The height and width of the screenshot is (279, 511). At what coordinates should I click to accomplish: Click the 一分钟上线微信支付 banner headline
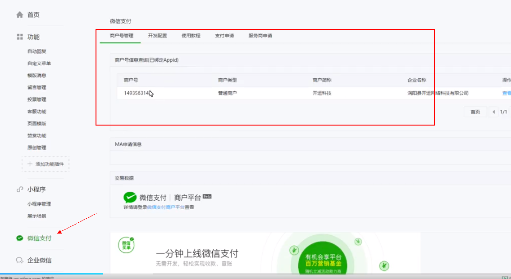click(197, 253)
